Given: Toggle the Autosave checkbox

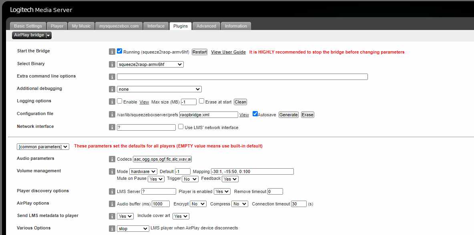Looking at the screenshot, I should click(255, 114).
